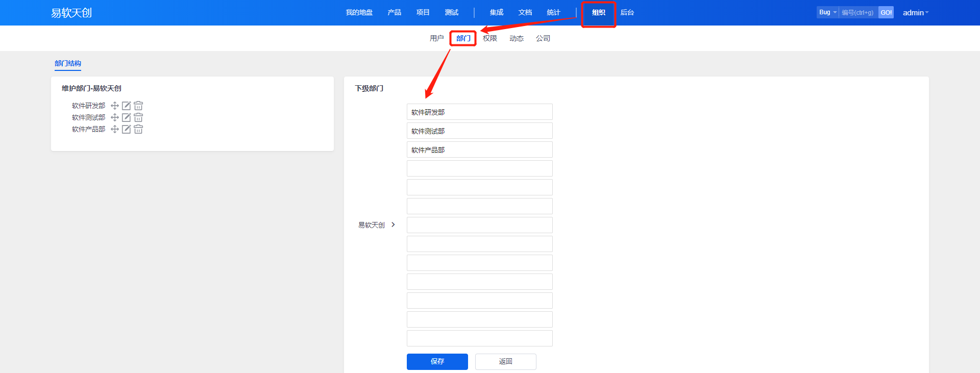Delete the 软件测试部 department
The image size is (980, 373).
coord(138,117)
